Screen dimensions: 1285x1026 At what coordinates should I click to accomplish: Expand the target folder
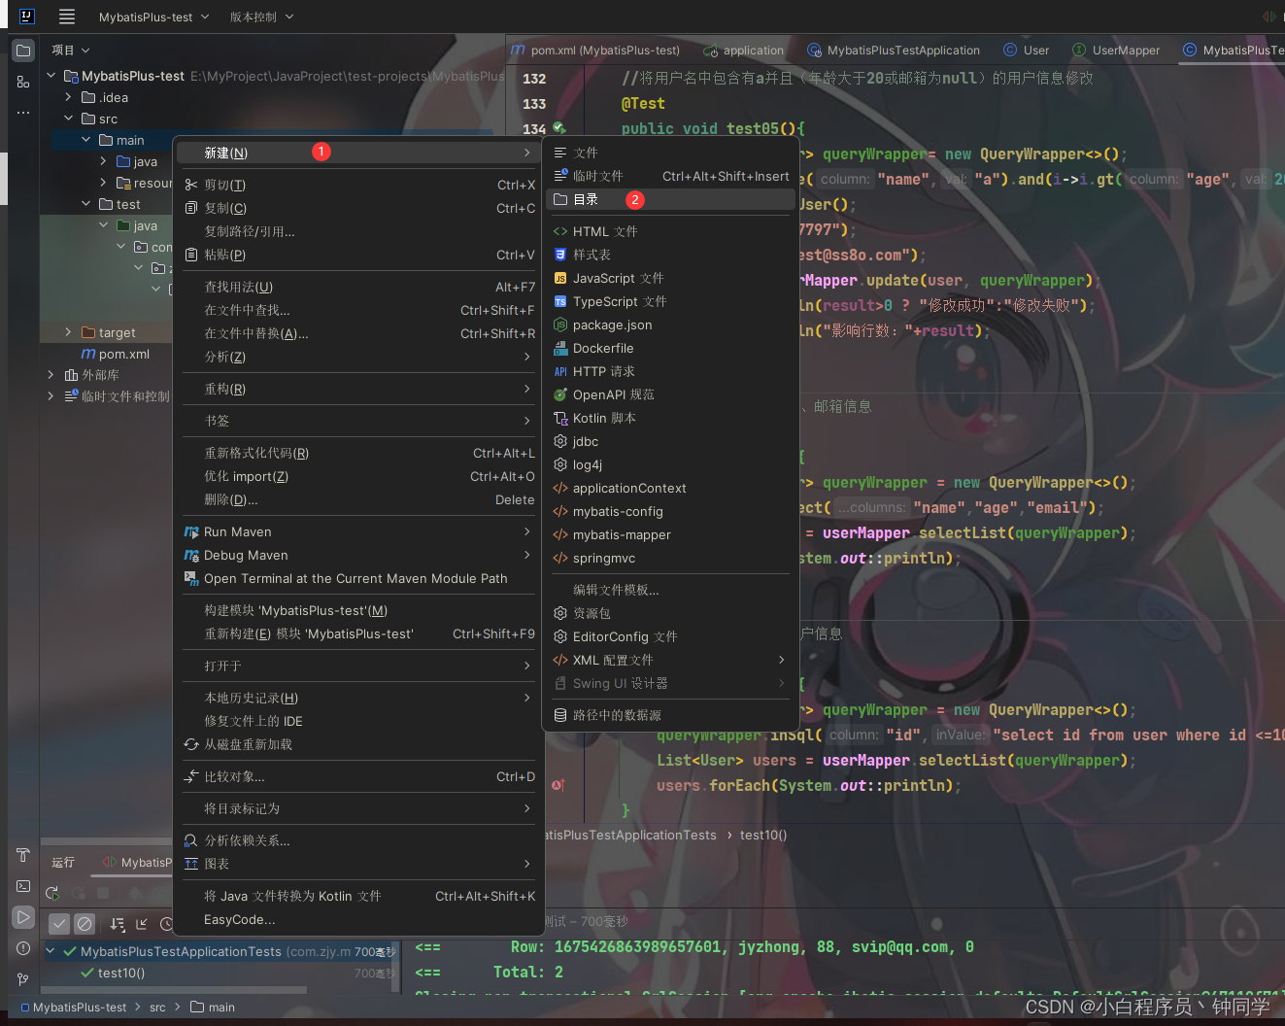(x=68, y=332)
